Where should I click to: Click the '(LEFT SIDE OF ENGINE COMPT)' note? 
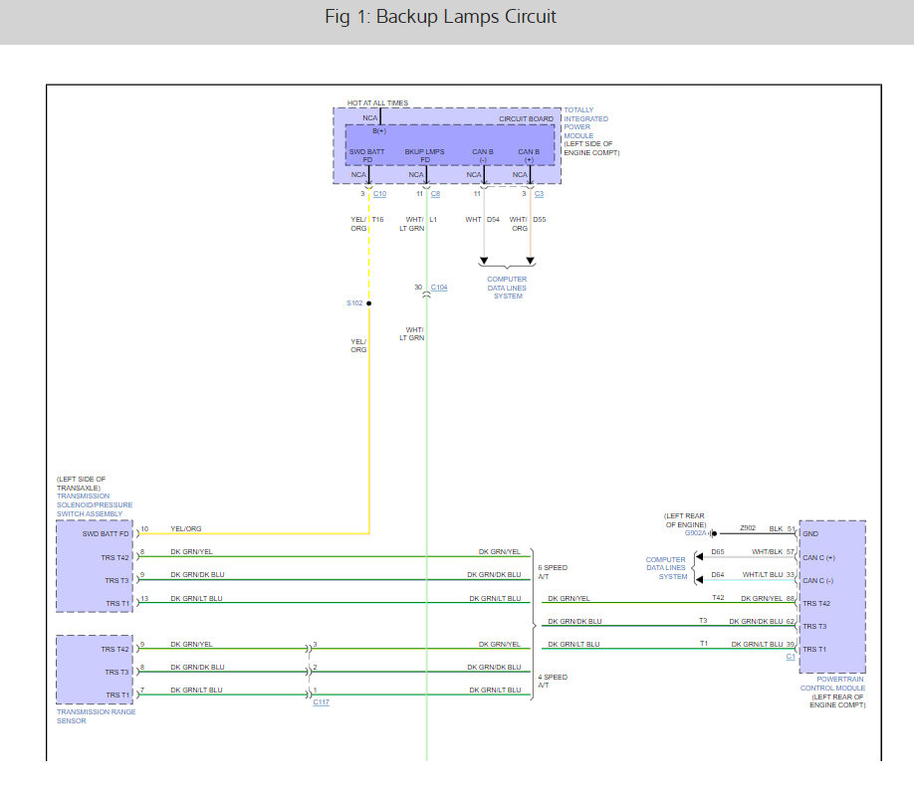tap(591, 148)
